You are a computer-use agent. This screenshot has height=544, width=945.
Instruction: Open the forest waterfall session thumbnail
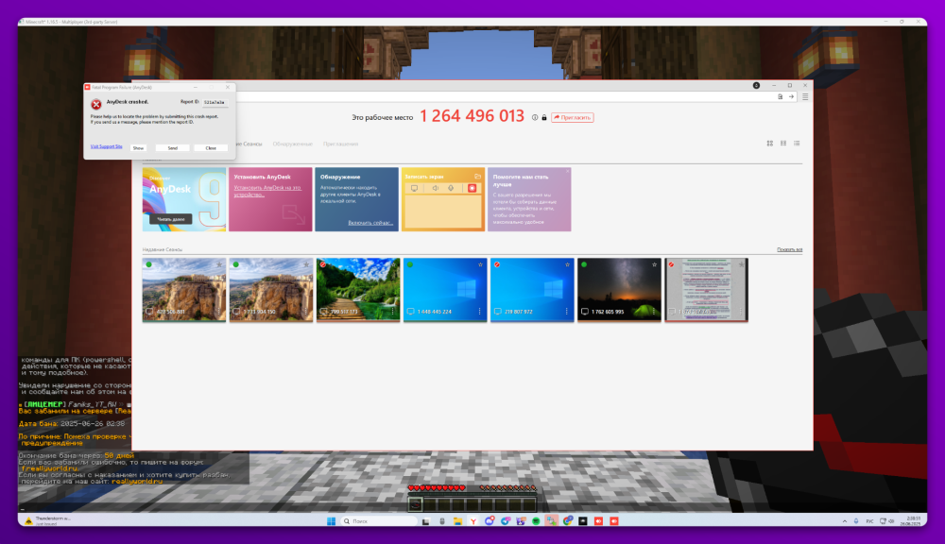click(358, 290)
